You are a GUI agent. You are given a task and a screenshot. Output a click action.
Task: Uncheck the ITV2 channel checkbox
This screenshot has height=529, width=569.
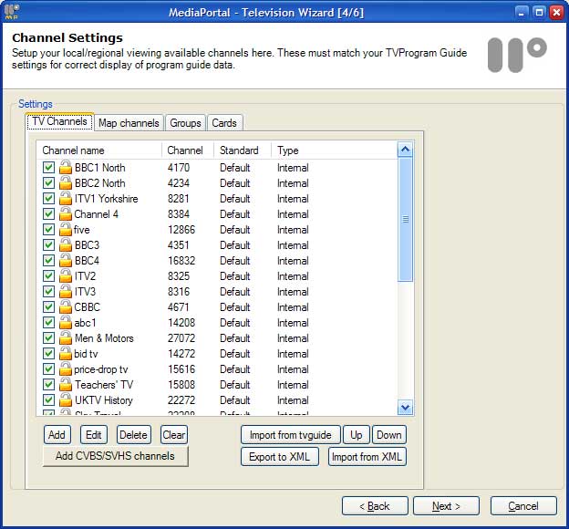pos(48,276)
